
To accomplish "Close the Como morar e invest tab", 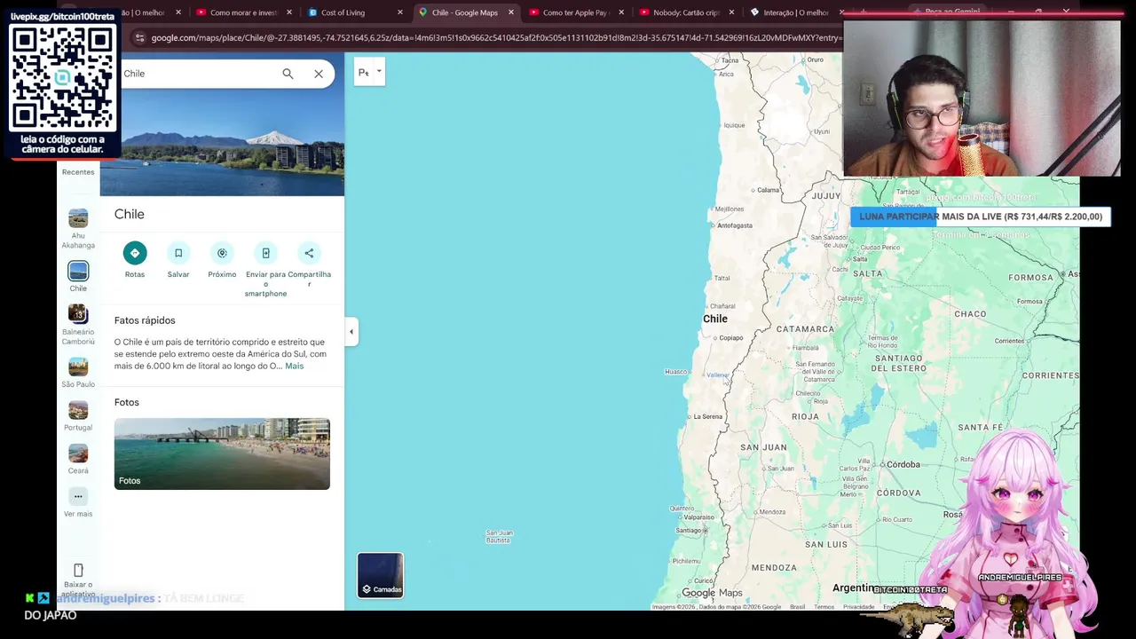I will click(289, 12).
